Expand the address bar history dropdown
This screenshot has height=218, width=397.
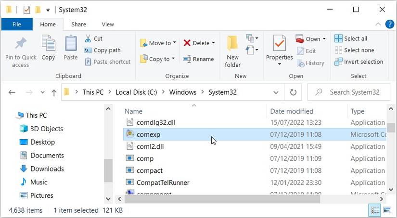(x=276, y=92)
